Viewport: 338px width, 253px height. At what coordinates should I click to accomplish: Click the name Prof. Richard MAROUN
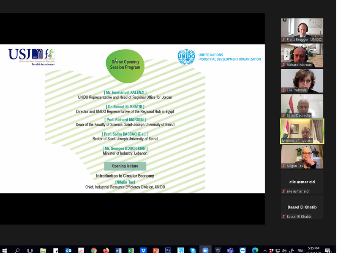tap(125, 120)
